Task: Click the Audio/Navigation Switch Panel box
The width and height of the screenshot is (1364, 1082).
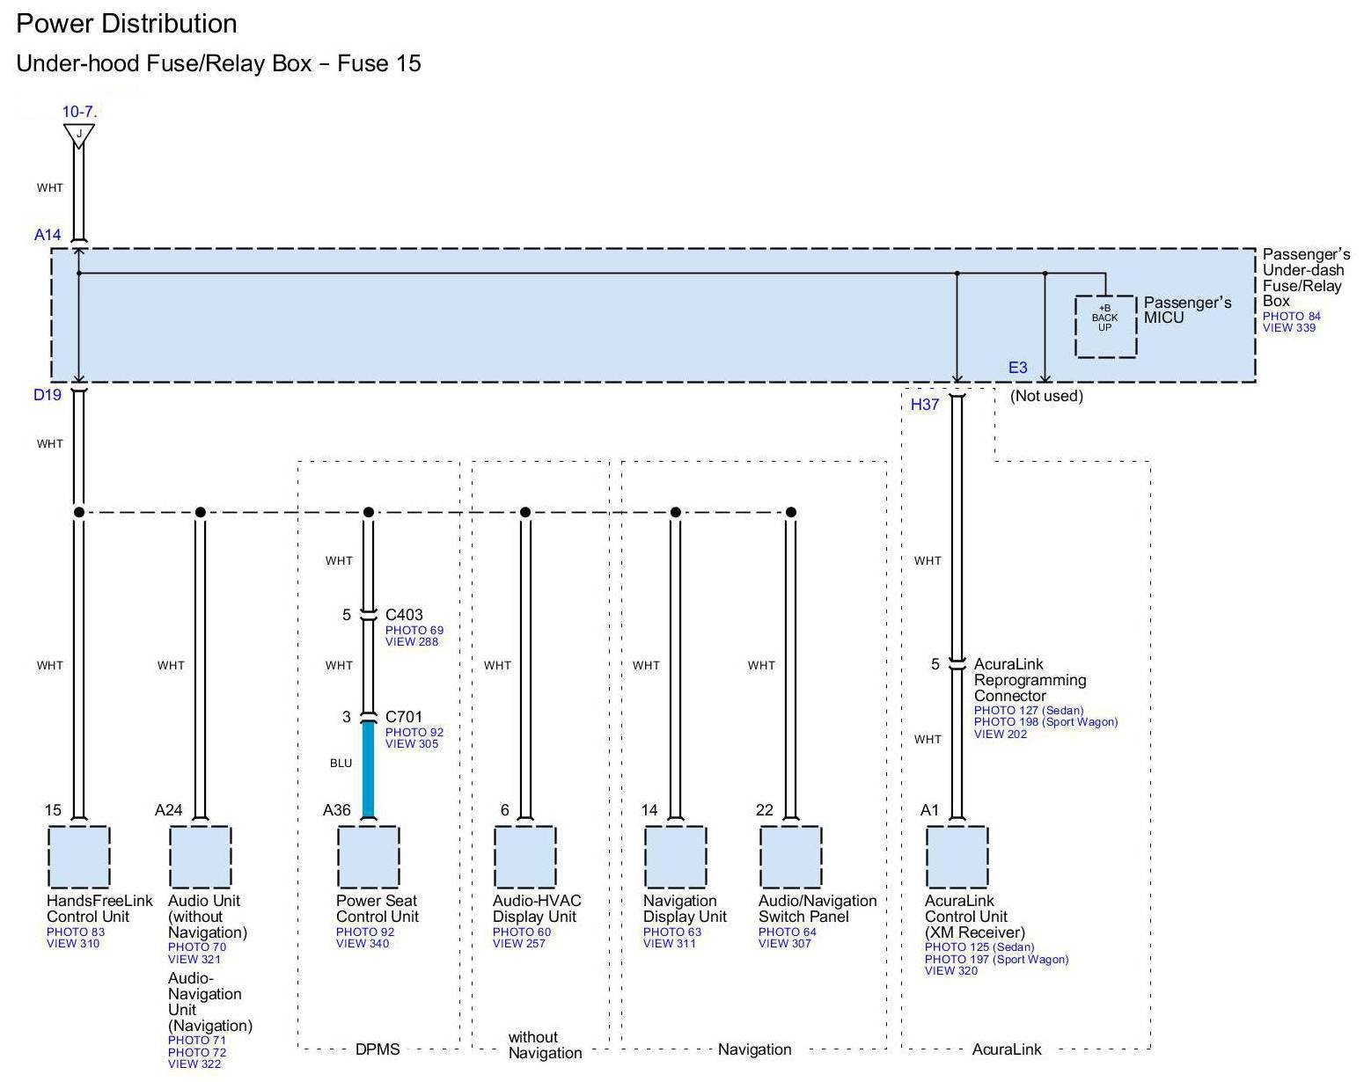Action: (x=790, y=857)
